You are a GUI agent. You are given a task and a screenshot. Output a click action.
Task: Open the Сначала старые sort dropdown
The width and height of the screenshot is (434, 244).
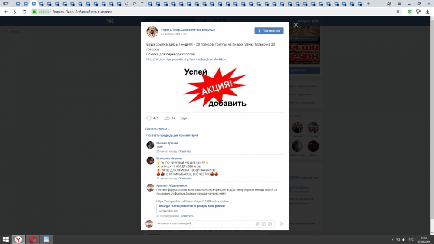pos(157,129)
